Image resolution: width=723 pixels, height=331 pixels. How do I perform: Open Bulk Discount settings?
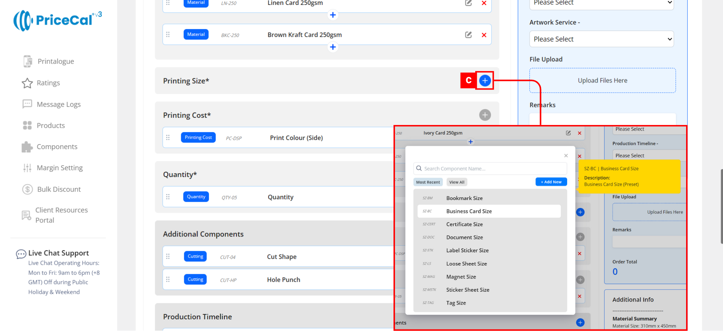[59, 189]
